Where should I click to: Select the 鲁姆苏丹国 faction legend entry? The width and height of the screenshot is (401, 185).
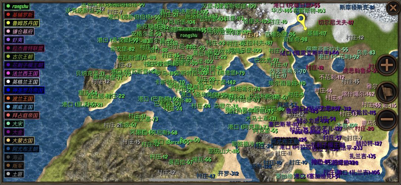click(x=22, y=23)
